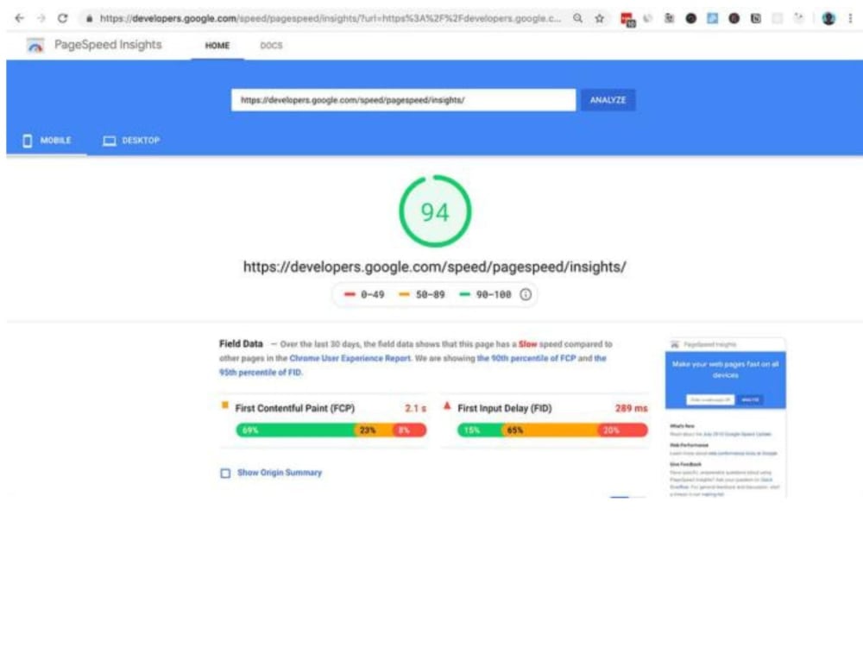The image size is (863, 647).
Task: Select the DESKTOP results tab
Action: click(x=131, y=141)
